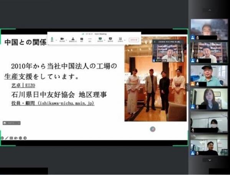Mute the microphone in the meeting toolbar
This screenshot has width=230, height=175.
click(x=52, y=39)
